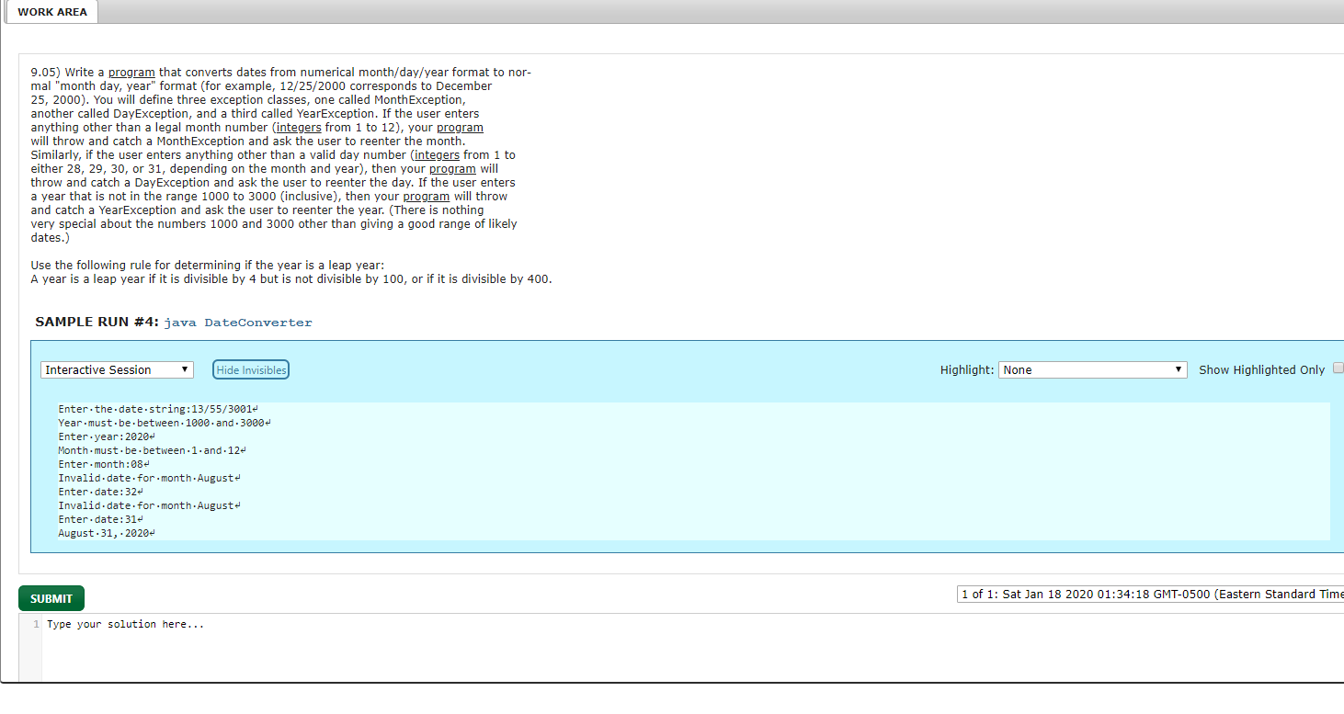
Task: Open the 'program' link near the YearException sentence
Action: point(426,196)
